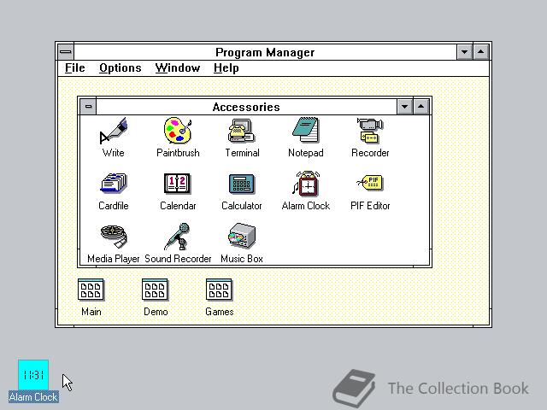Viewport: 547px width, 410px height.
Task: Open the Accessories window control menu box
Action: (x=88, y=107)
